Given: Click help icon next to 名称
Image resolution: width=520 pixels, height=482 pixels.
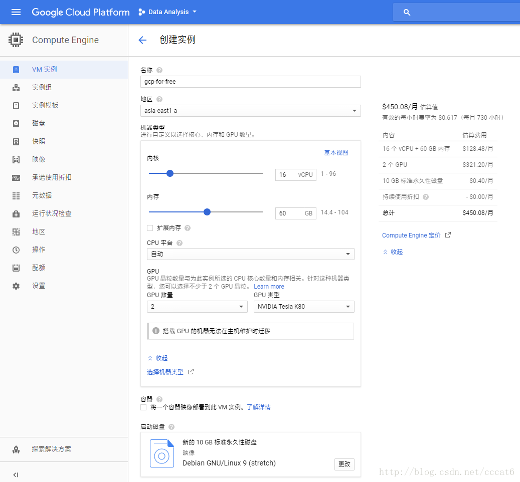Looking at the screenshot, I should (159, 70).
